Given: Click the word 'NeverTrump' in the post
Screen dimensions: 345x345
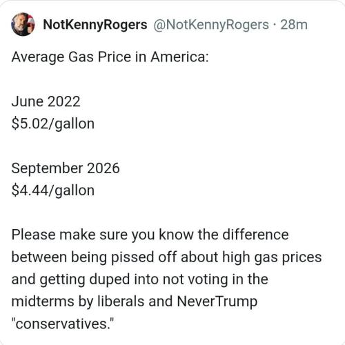Looking at the screenshot, I should (x=217, y=302).
